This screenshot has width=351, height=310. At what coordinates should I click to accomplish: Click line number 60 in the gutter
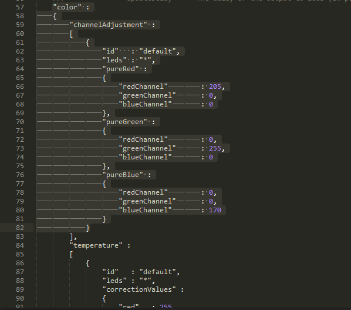point(20,34)
